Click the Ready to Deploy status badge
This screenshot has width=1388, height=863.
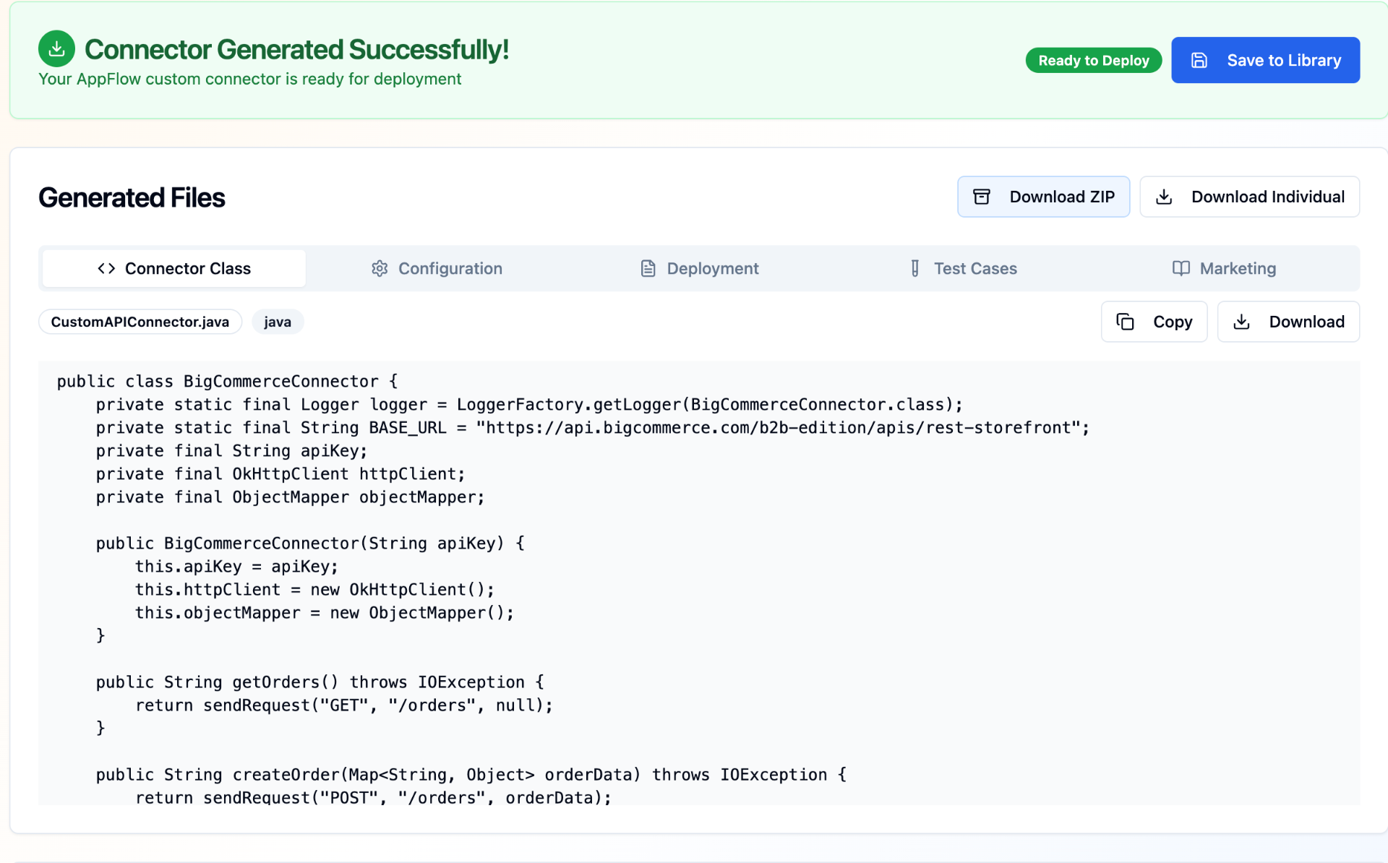point(1094,60)
